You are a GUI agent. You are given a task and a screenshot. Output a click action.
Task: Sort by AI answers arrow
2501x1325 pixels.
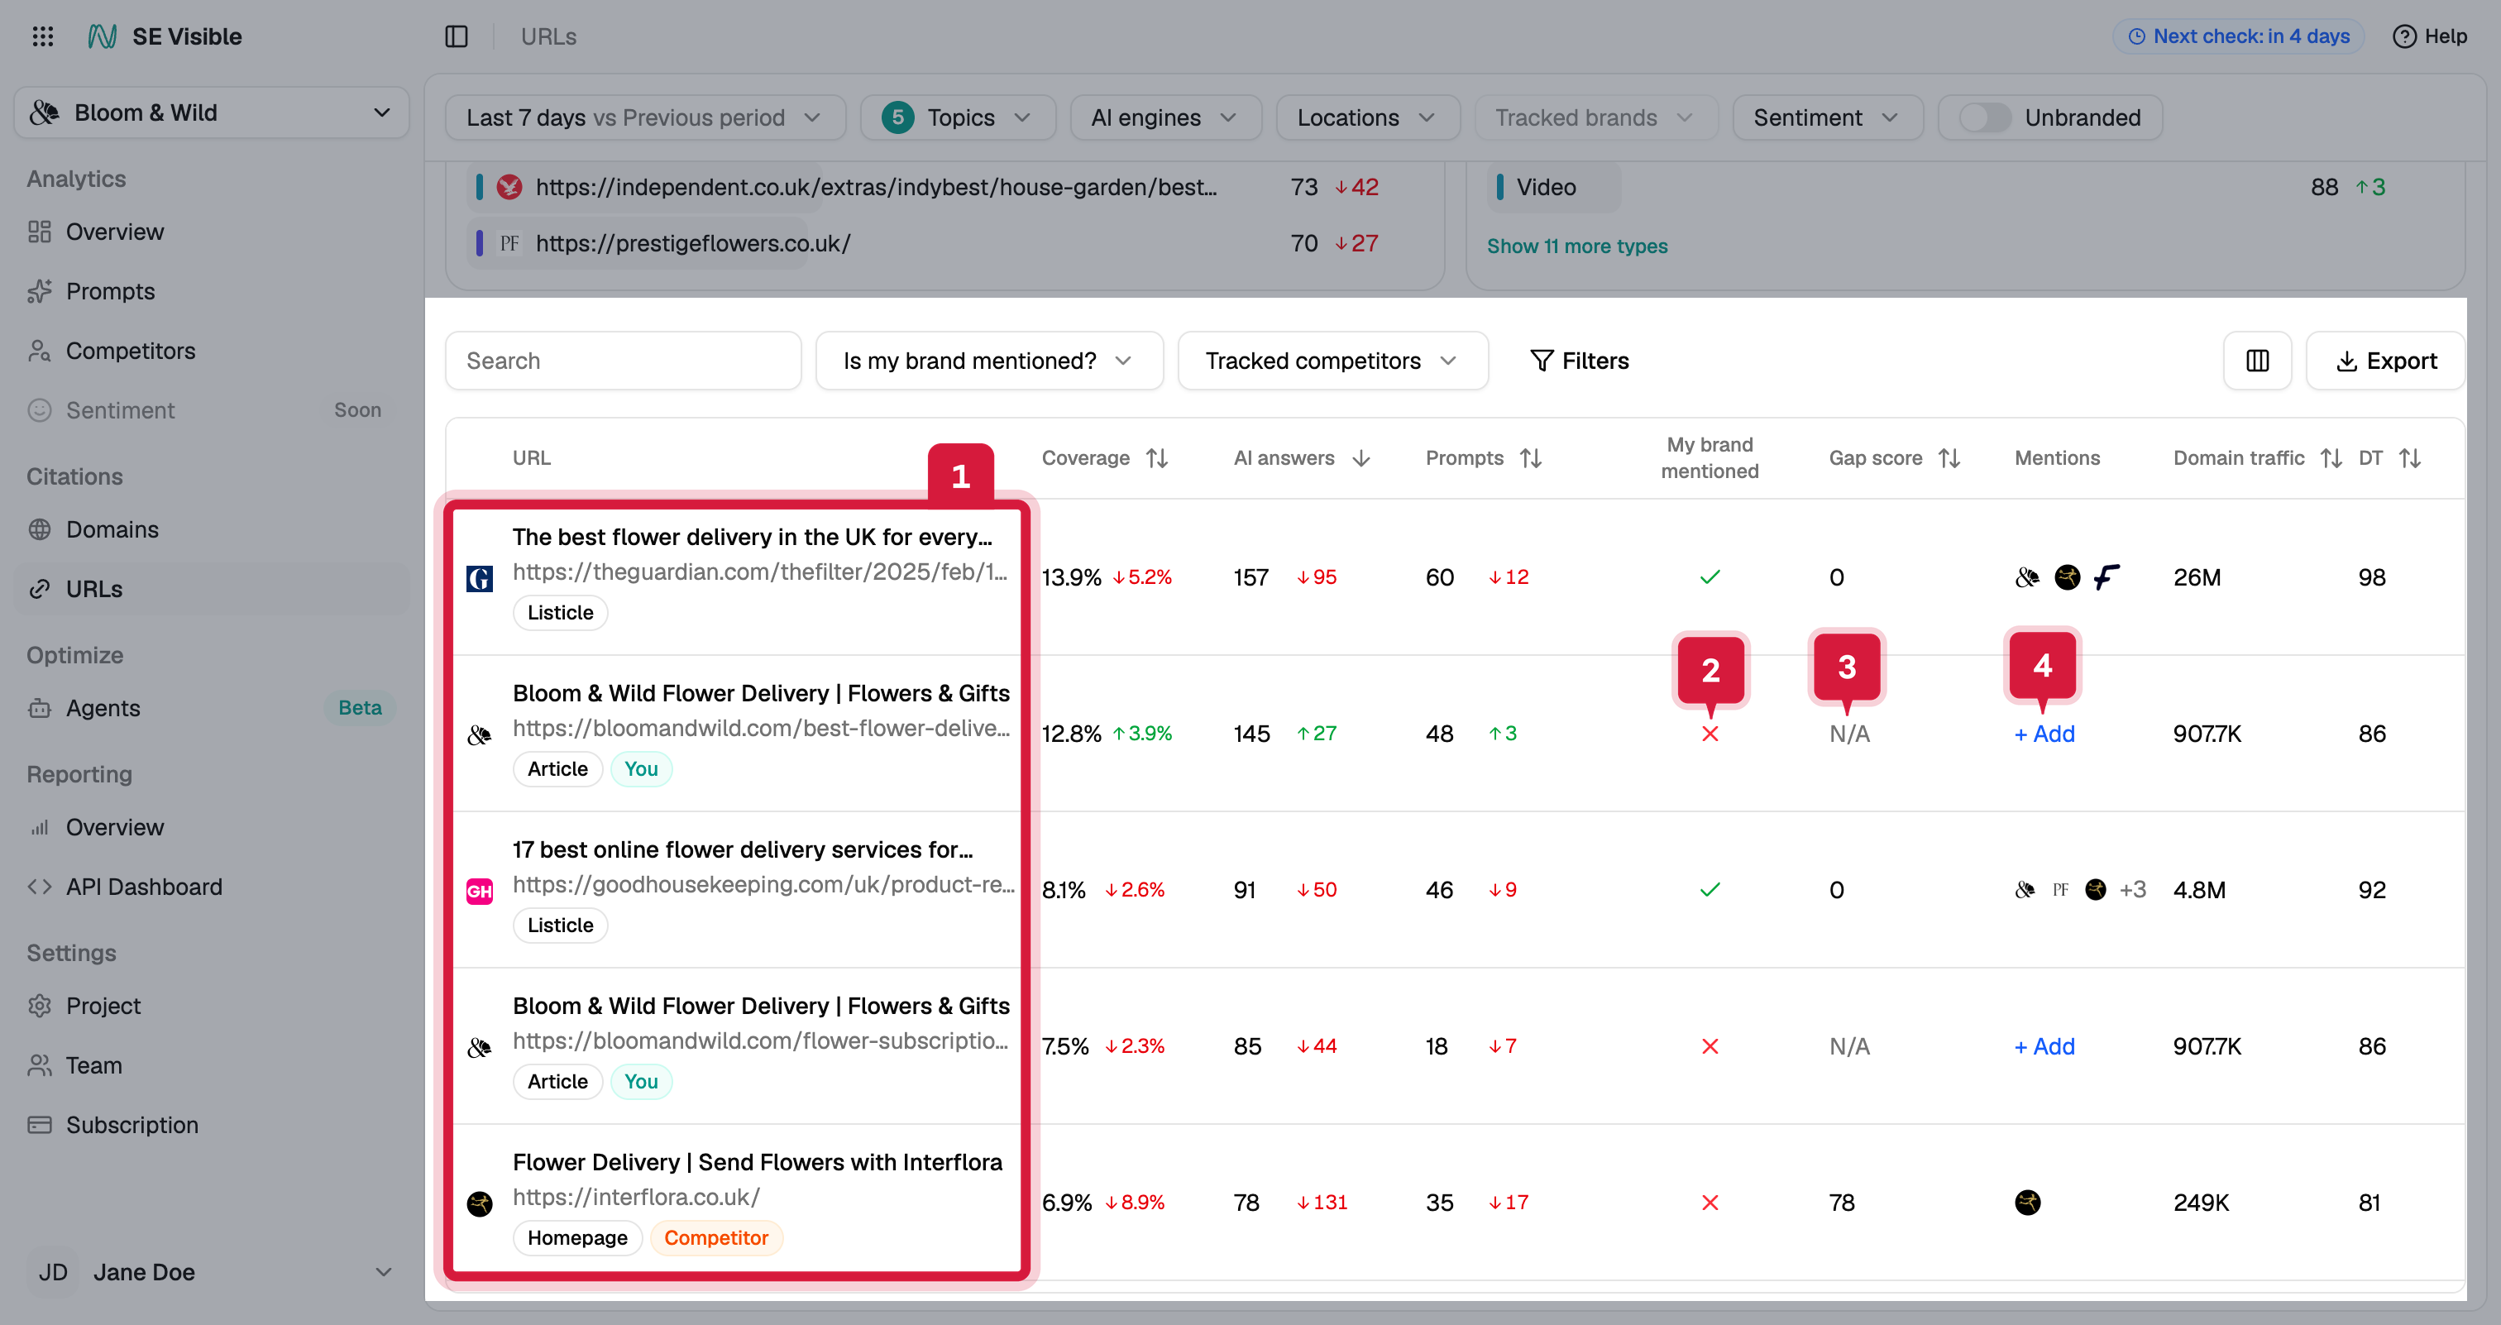pos(1361,458)
